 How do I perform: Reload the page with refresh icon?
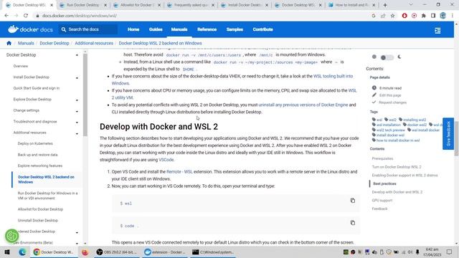coord(26,16)
